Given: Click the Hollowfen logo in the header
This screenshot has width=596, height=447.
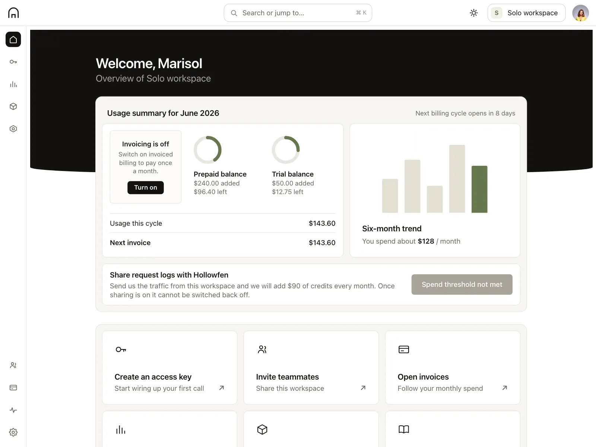Looking at the screenshot, I should point(13,13).
